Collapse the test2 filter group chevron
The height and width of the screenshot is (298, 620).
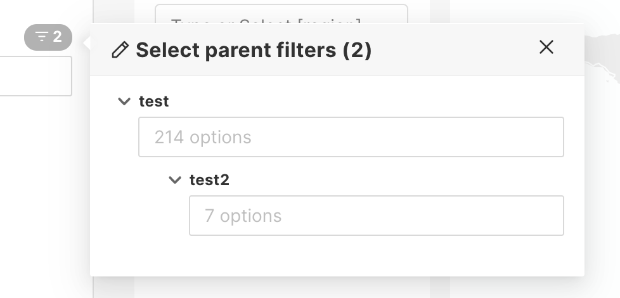click(175, 180)
